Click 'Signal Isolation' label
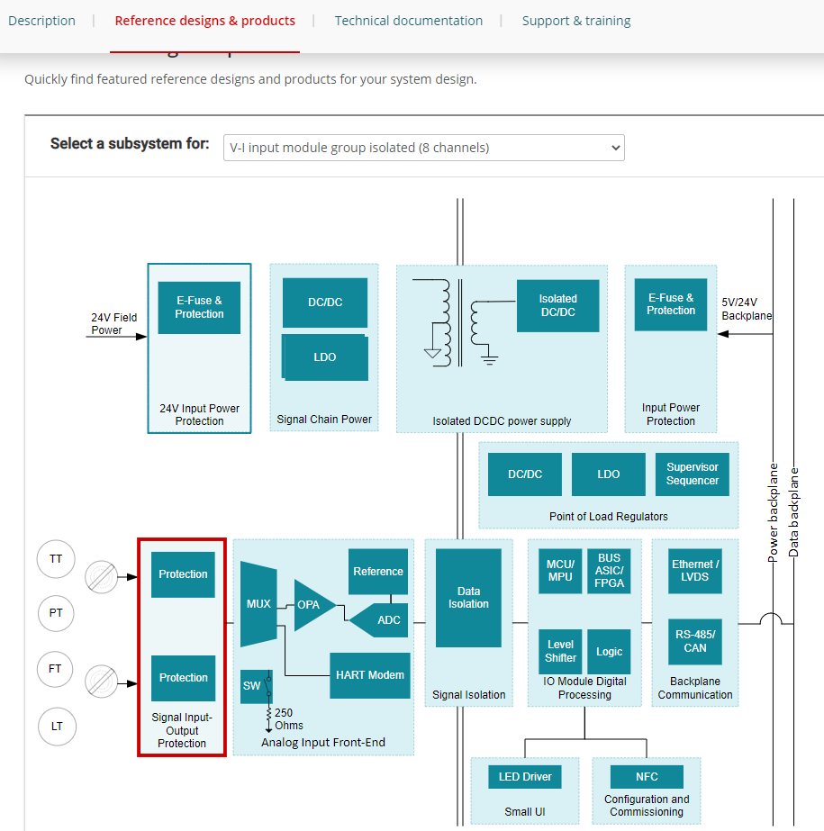The width and height of the screenshot is (824, 831). coord(469,695)
